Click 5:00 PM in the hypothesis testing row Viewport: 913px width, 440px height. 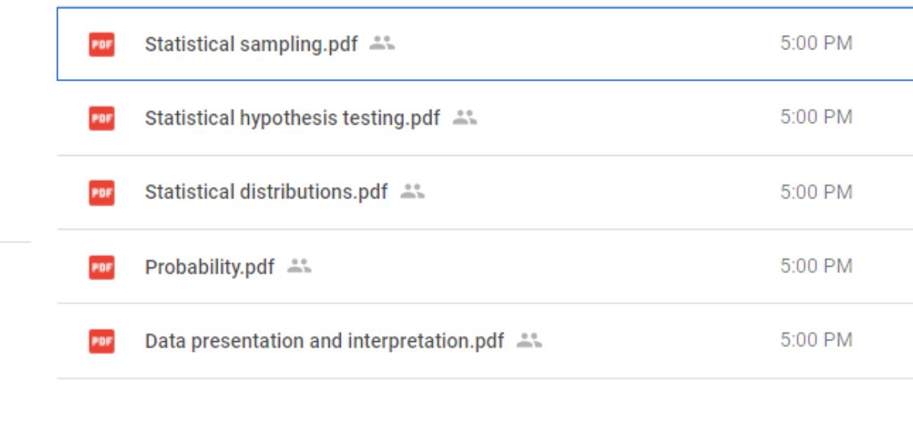(x=816, y=117)
